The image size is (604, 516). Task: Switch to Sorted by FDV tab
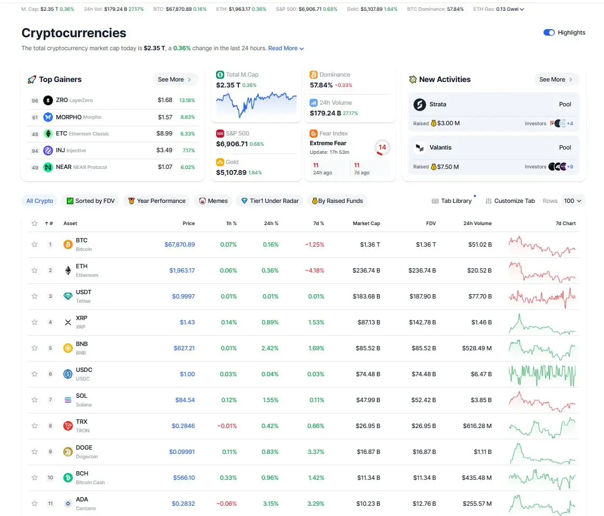91,201
